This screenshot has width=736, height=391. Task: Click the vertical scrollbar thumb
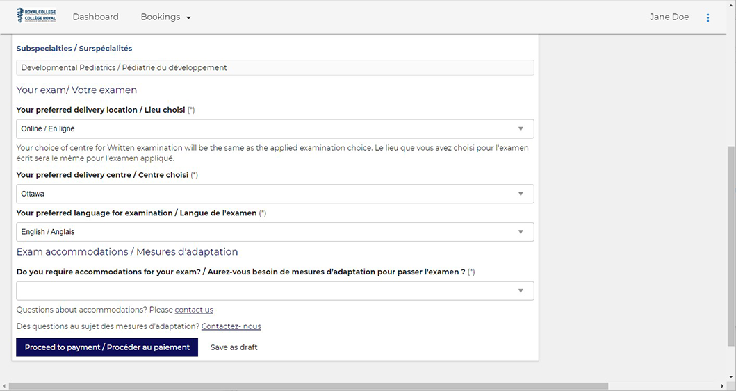coord(731,246)
